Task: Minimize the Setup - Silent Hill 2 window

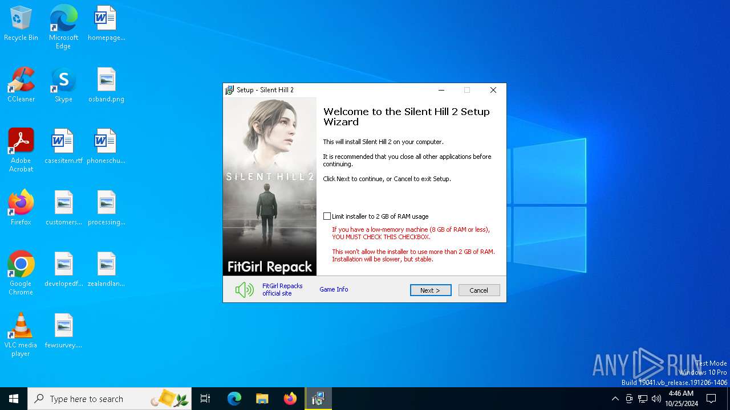Action: 441,90
